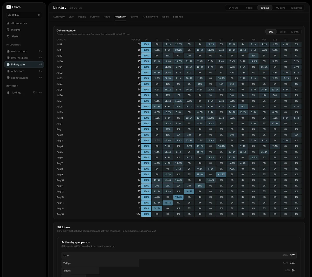Set time range to 7 days
Screen dimensions: 312x277
[x=249, y=8]
